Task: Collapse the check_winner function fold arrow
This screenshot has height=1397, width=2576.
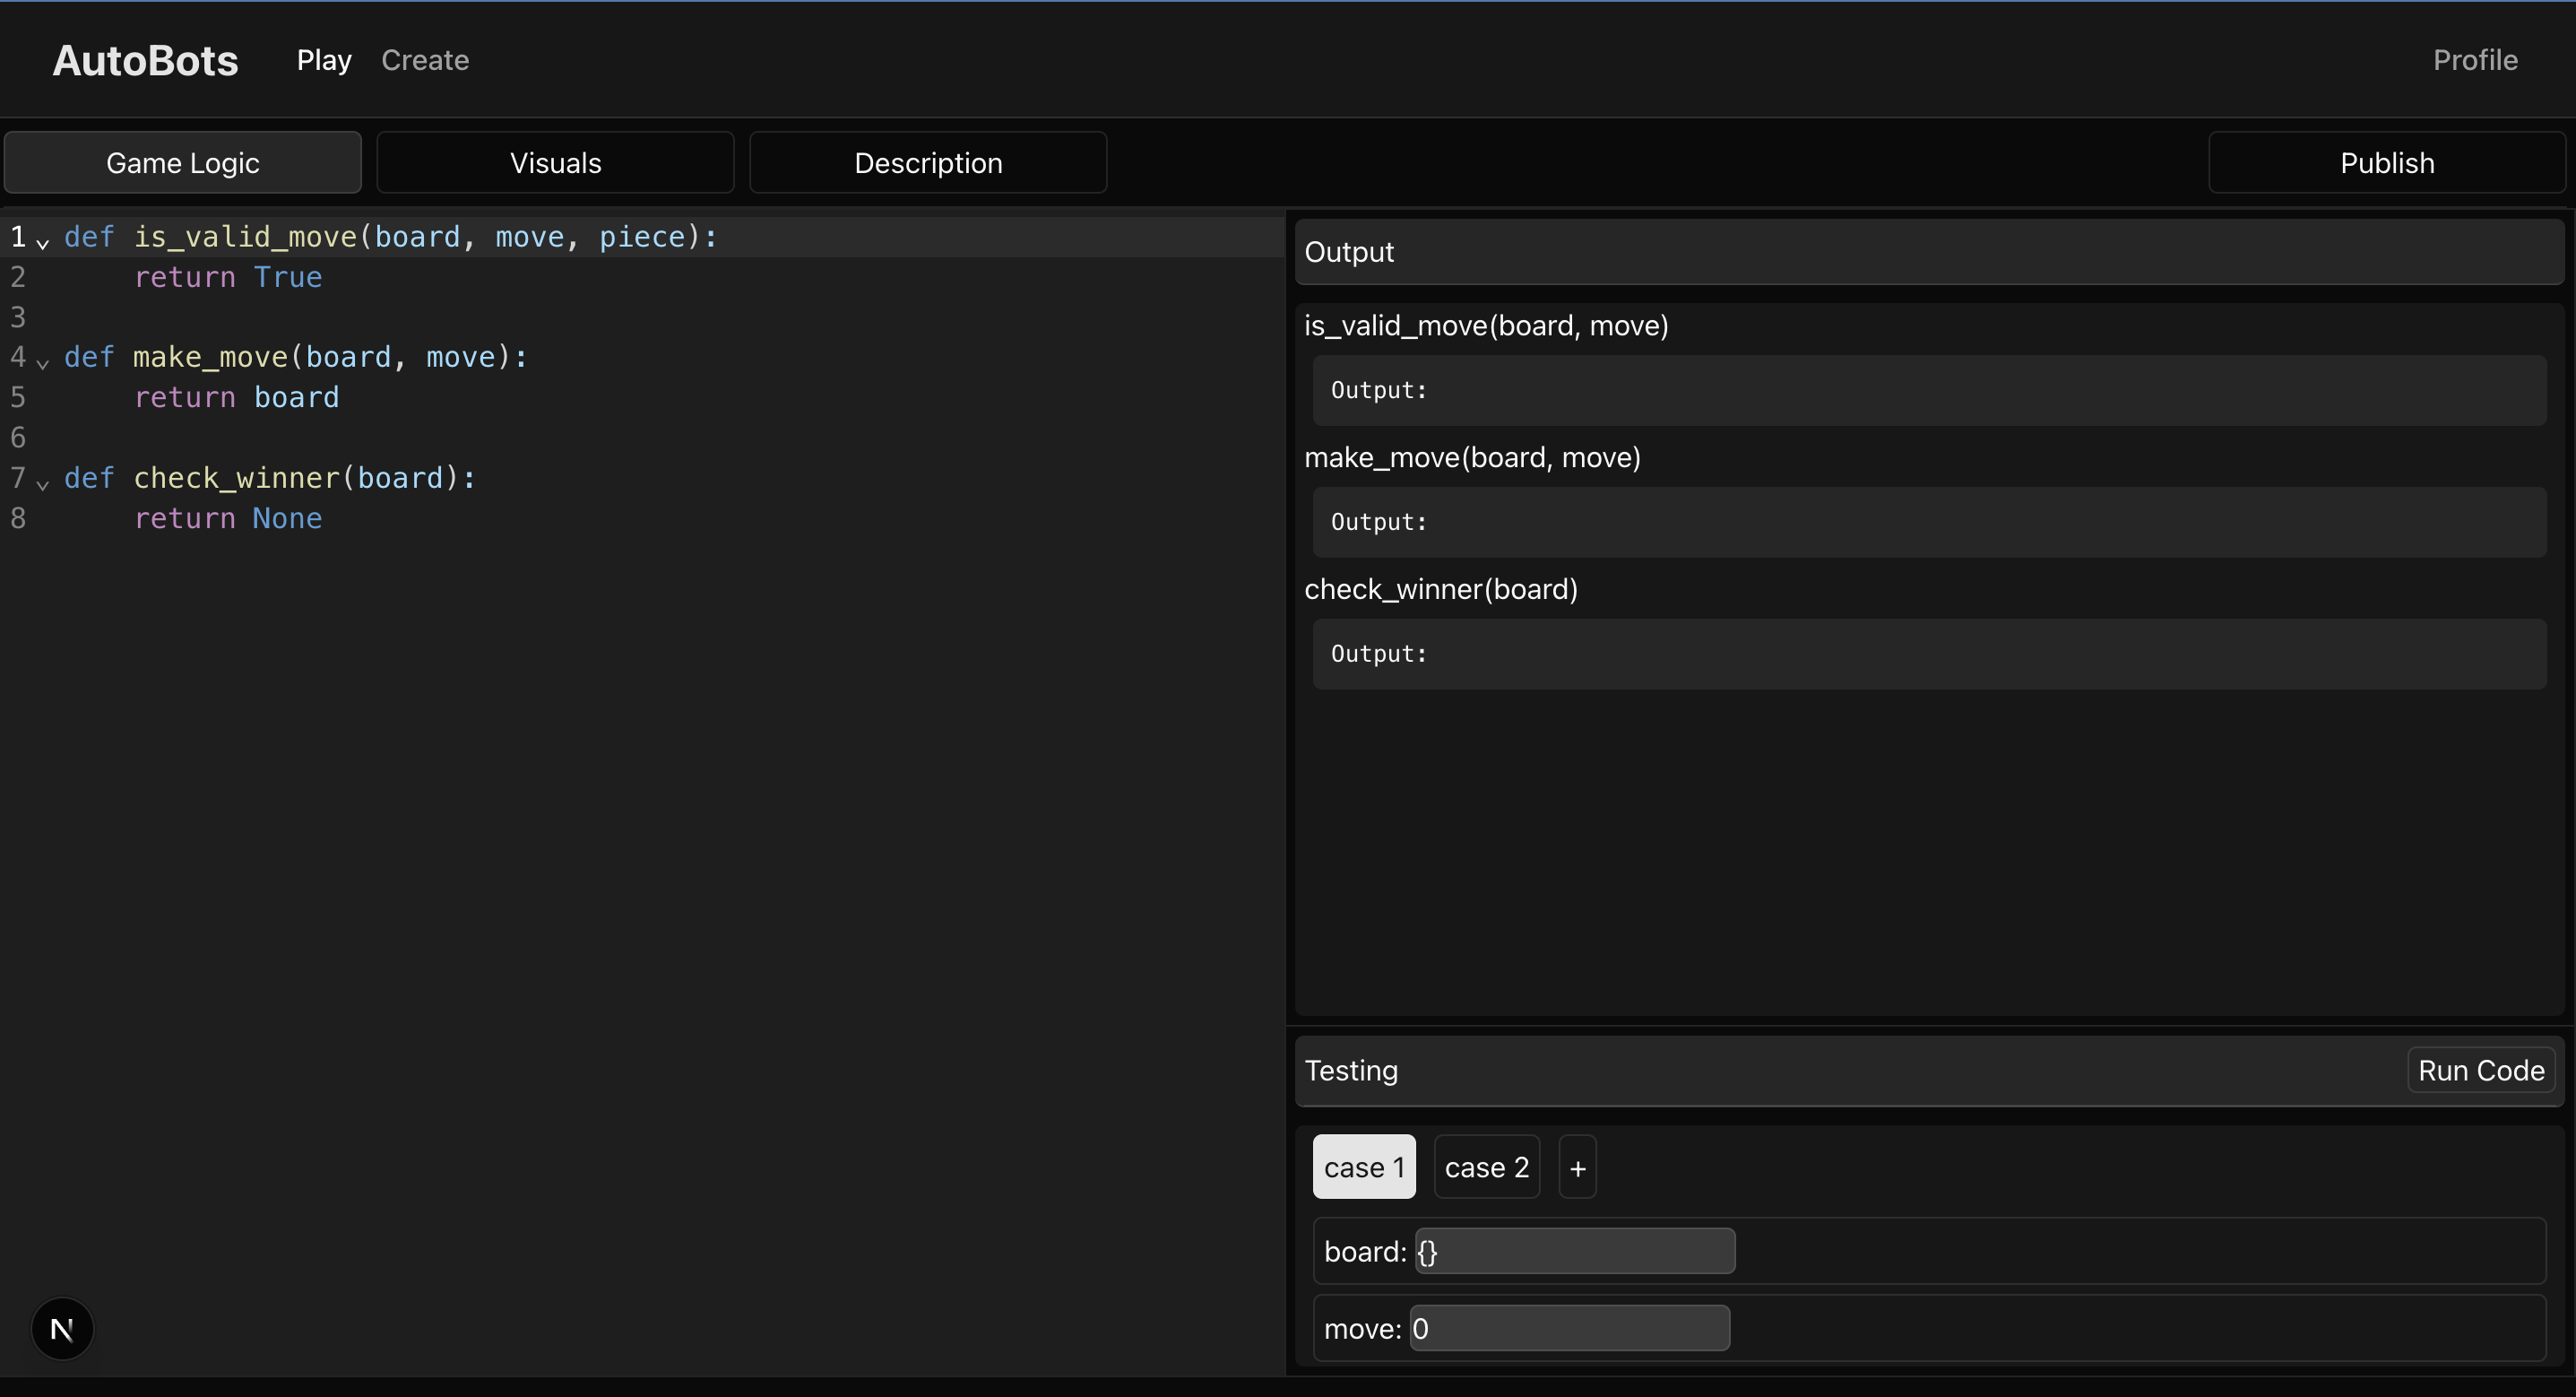Action: [x=42, y=484]
